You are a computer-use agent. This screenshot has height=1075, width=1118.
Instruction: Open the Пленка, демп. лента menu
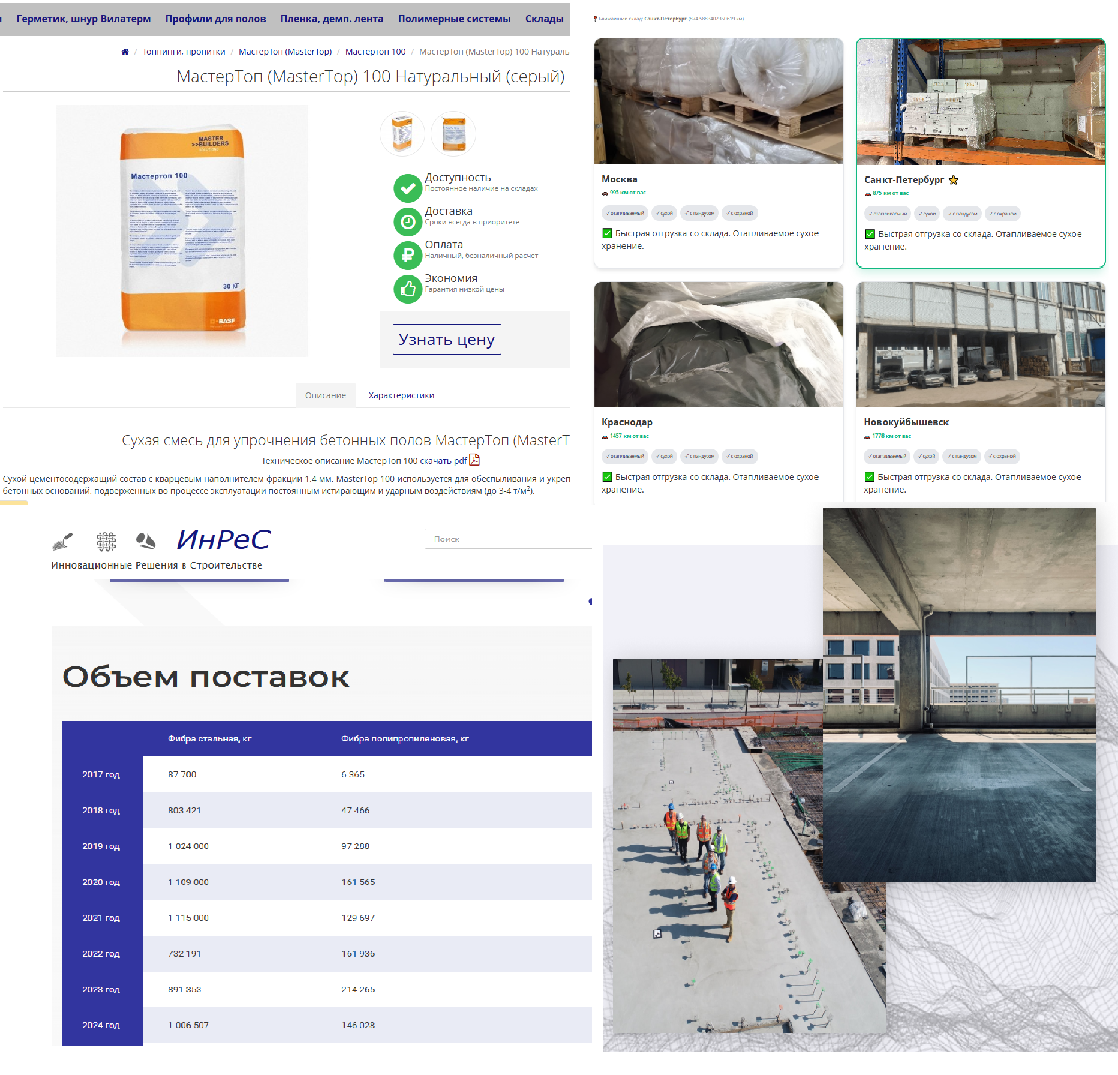(x=332, y=19)
